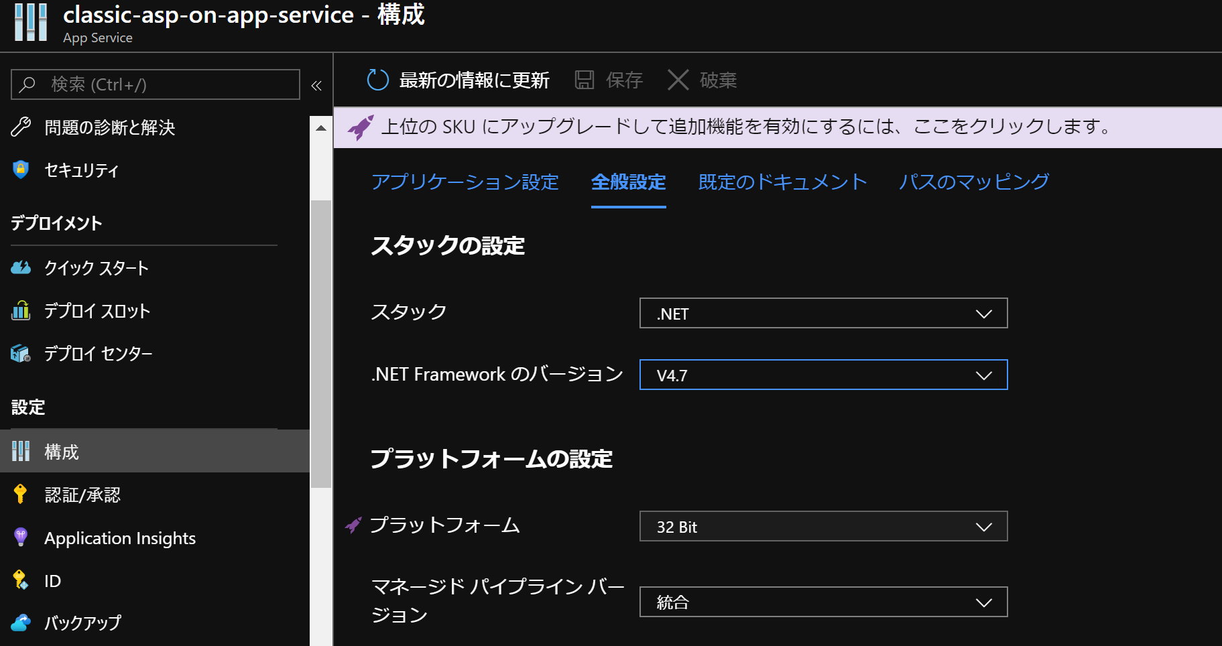Click the sidebar scrollbar up arrow
Image resolution: width=1222 pixels, height=646 pixels.
[x=321, y=127]
